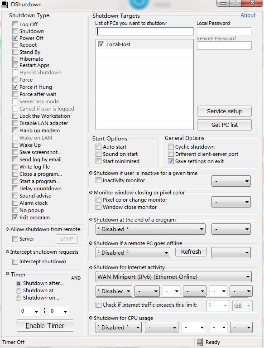Uncheck the Exit program checkbox
Viewport: 264px width, 348px height.
pyautogui.click(x=15, y=217)
